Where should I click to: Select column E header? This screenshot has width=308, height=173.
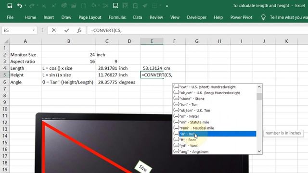[x=152, y=41]
